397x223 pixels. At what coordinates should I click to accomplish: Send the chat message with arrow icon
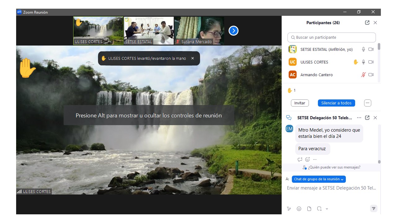[374, 208]
